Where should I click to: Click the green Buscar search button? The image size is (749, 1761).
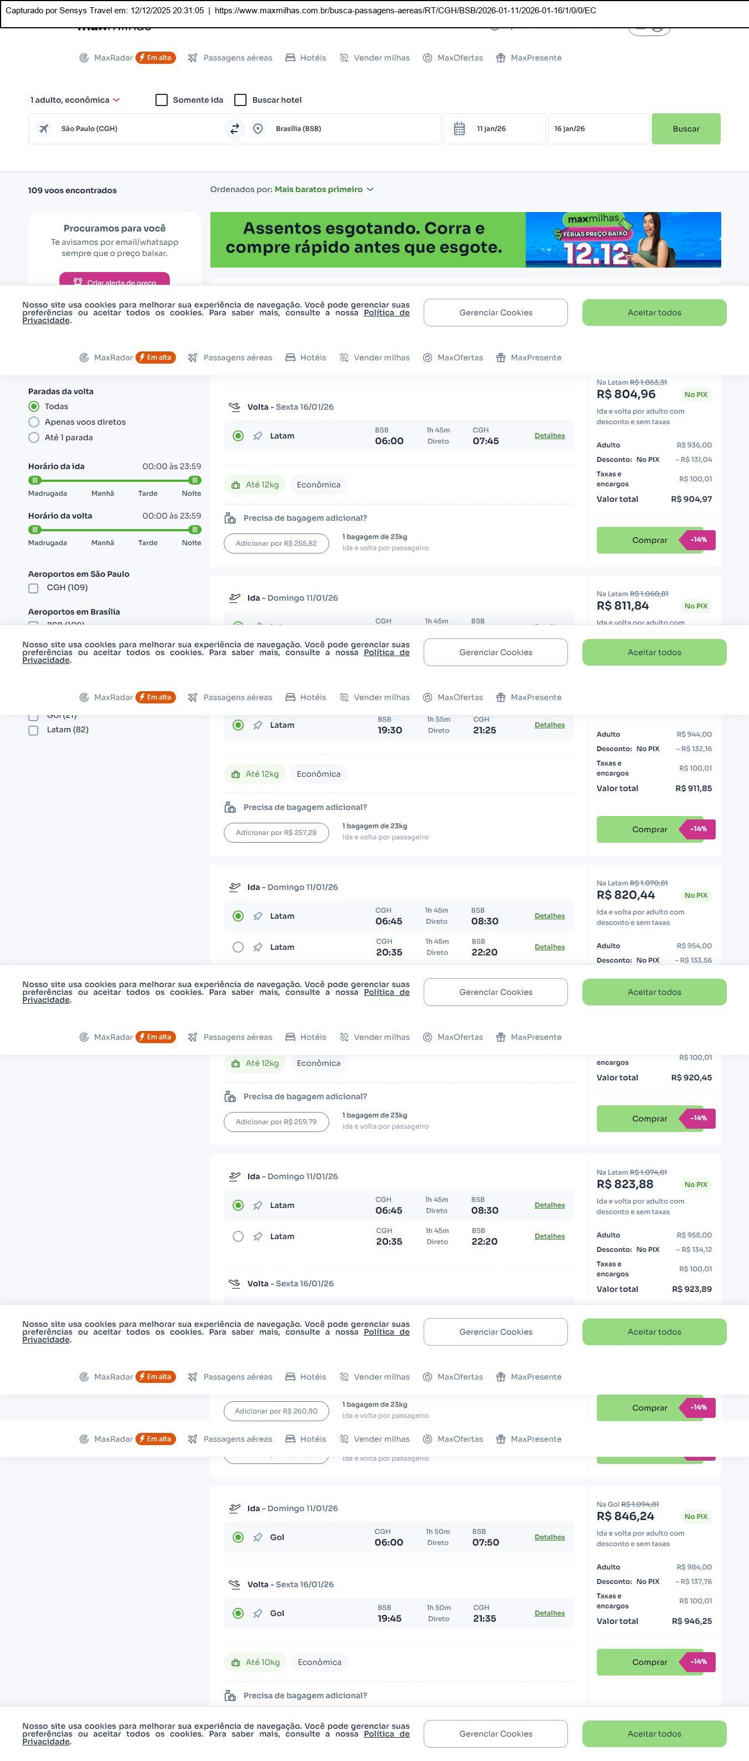(686, 128)
